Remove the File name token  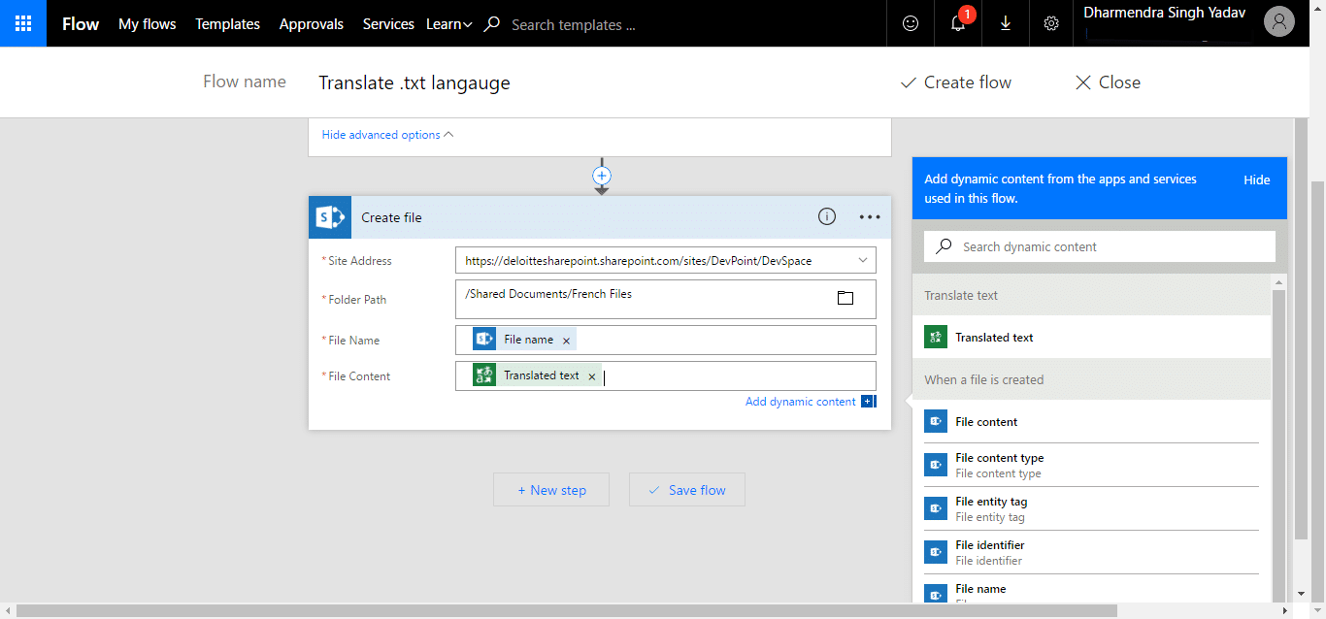point(567,341)
